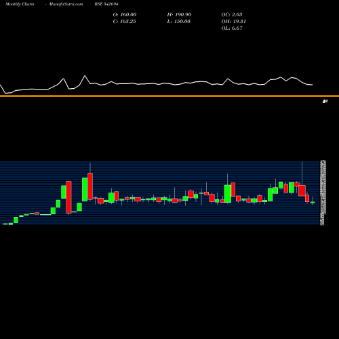339x339 pixels.
Task: Click the open value 'O: 160.00'
Action: [125, 14]
